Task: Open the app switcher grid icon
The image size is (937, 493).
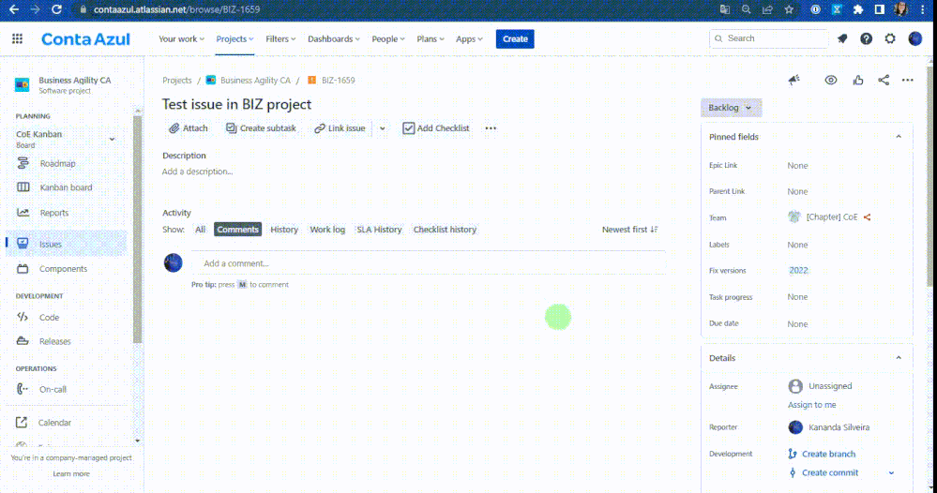Action: 17,38
